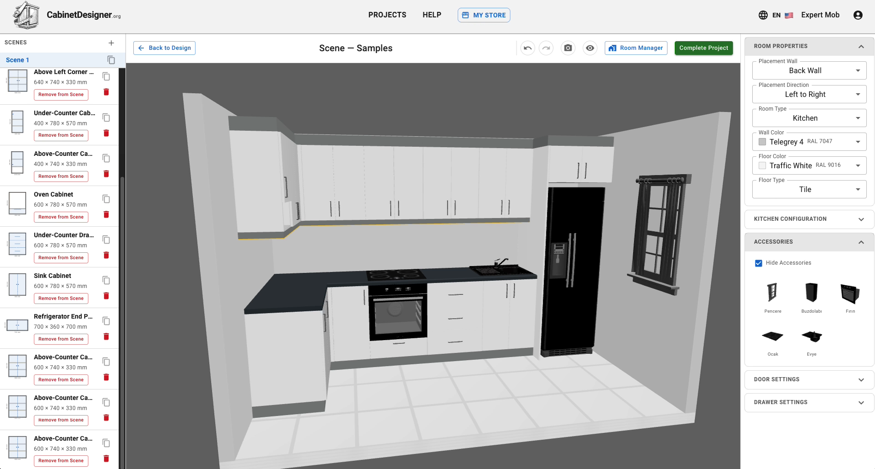This screenshot has width=875, height=469.
Task: Open the Placement Wall dropdown
Action: pyautogui.click(x=809, y=70)
